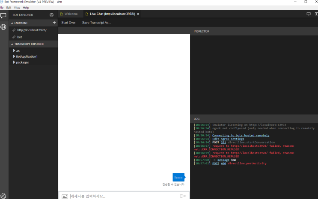Open the services globe icon in sidebar
Viewport: 318px width, 199px height.
tap(3, 27)
